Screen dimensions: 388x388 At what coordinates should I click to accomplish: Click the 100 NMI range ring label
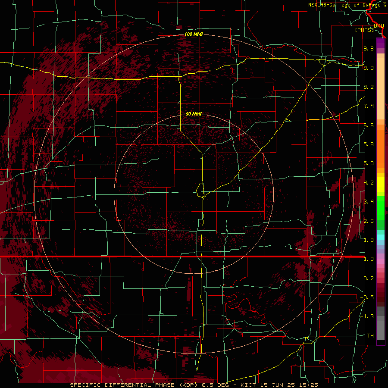point(194,34)
